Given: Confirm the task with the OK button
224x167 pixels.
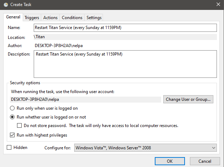Looking at the screenshot, I should (x=170, y=161).
